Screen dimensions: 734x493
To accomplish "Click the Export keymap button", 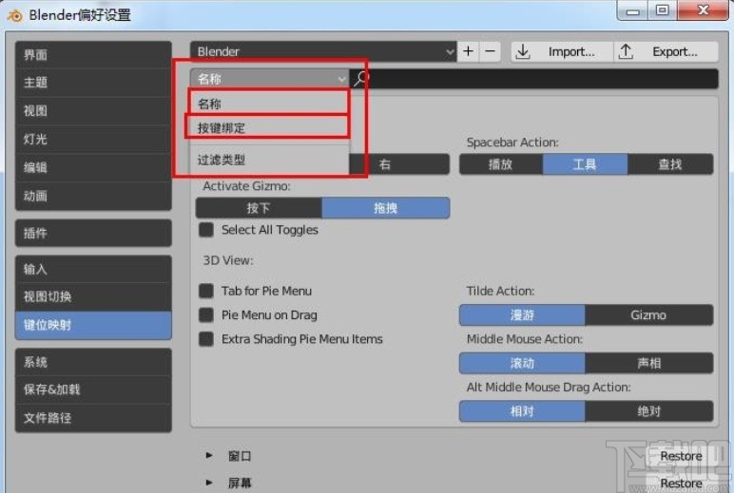I will pyautogui.click(x=666, y=51).
